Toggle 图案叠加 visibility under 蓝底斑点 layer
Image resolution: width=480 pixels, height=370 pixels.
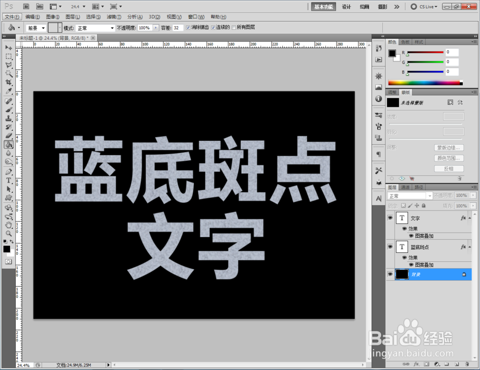click(411, 265)
